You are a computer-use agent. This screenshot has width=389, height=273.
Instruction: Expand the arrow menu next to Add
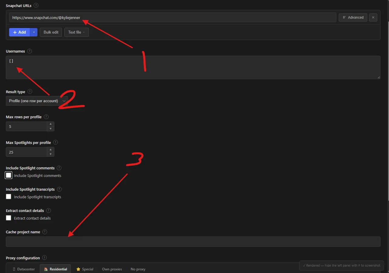[x=34, y=32]
